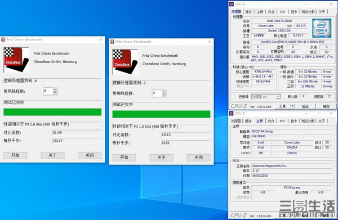Close the right Fritz Chess Benchmark window
The height and width of the screenshot is (220, 338).
[x=210, y=42]
